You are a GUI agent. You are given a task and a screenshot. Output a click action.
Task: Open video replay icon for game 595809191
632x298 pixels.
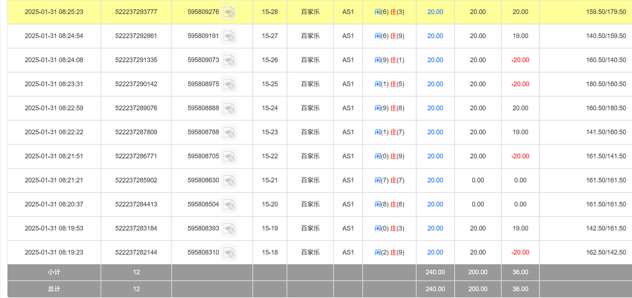point(229,36)
